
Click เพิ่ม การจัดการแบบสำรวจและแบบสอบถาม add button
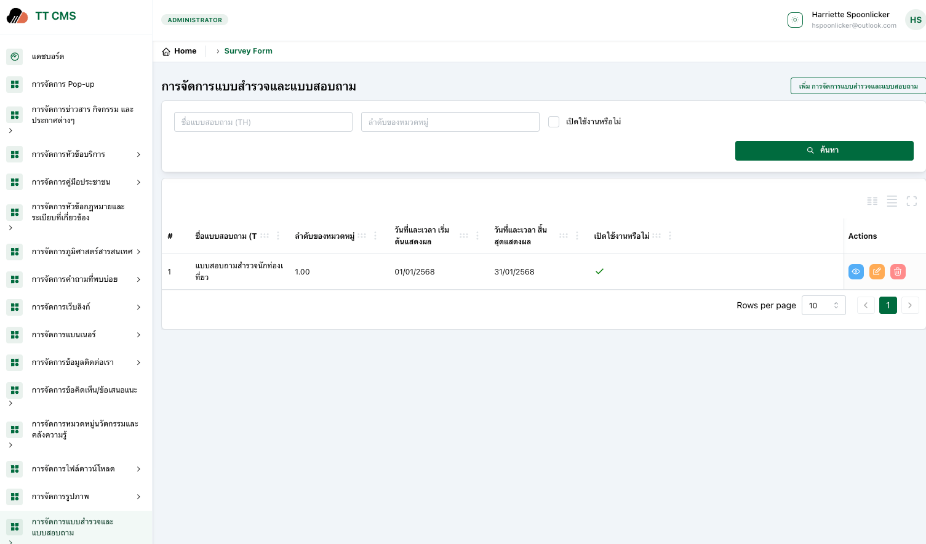coord(858,86)
